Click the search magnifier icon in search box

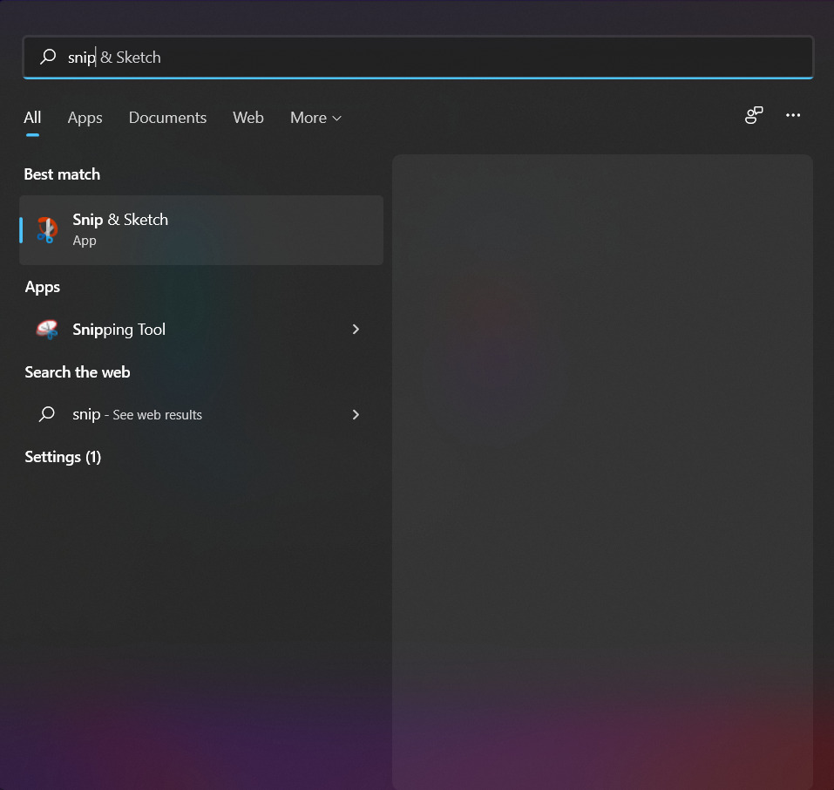tap(48, 57)
